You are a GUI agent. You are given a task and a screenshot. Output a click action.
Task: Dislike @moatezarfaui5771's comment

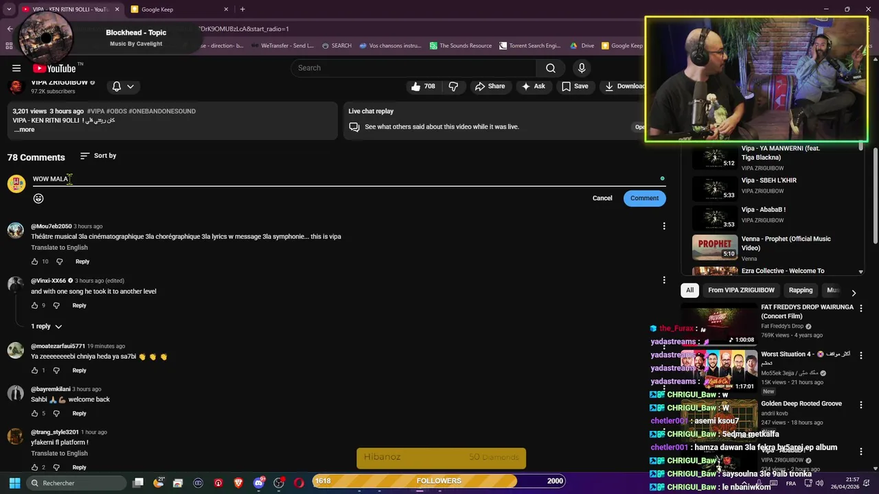click(56, 370)
